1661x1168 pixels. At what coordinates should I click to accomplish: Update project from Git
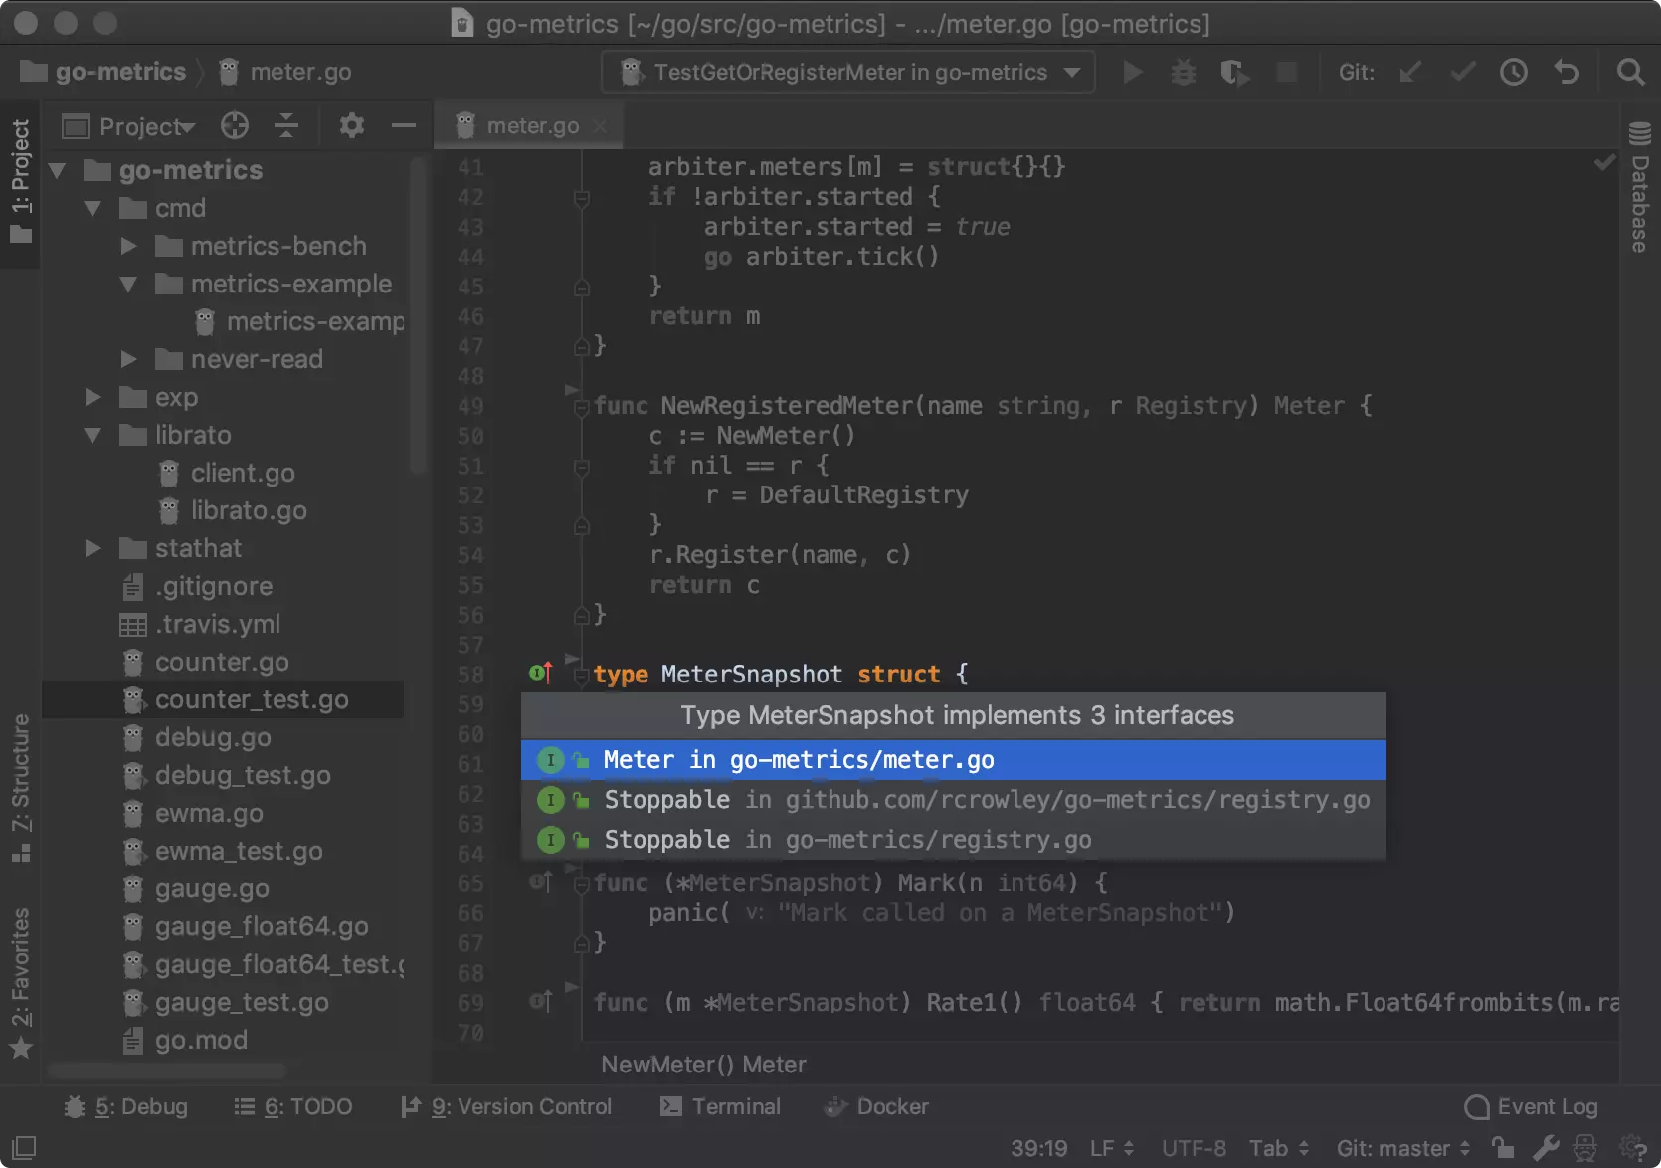point(1410,72)
